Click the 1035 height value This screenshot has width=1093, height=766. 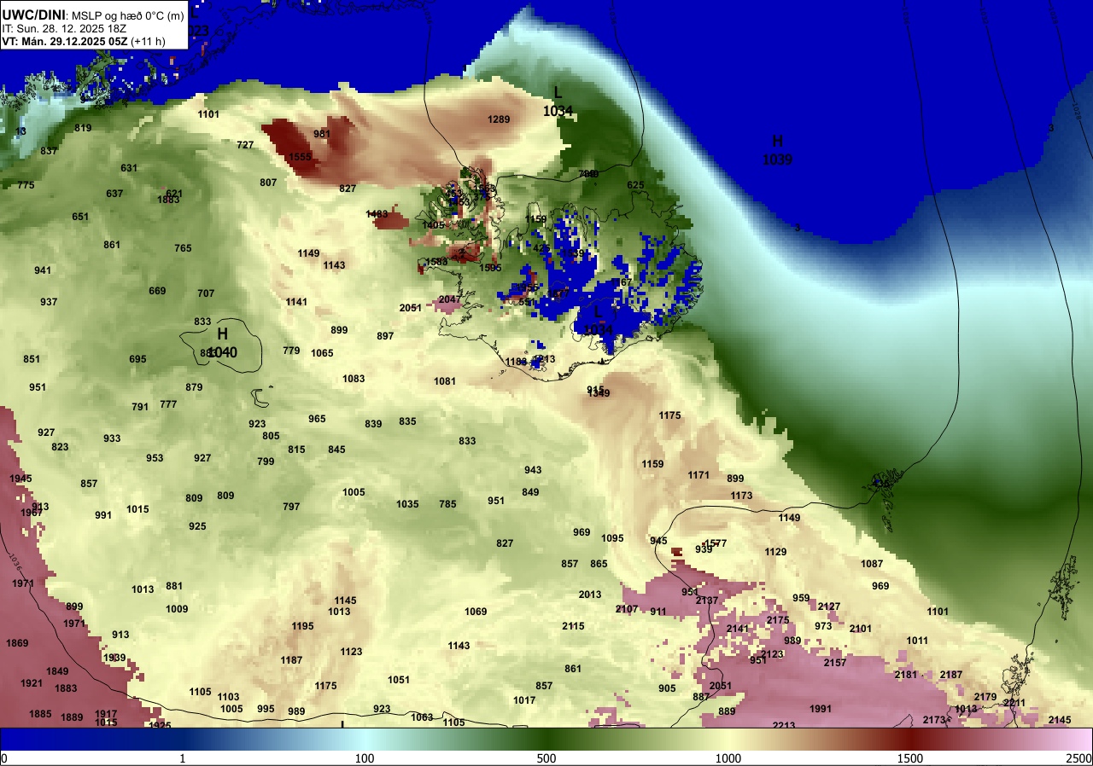[x=407, y=504]
